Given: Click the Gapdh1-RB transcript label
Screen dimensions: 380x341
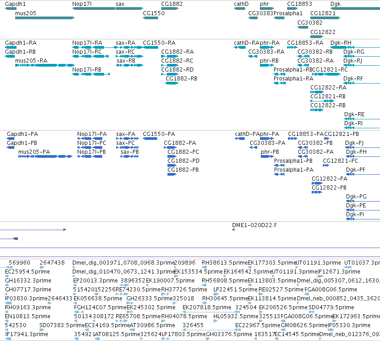Looking at the screenshot, I should (x=21, y=52).
